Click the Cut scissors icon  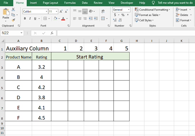click(x=13, y=9)
